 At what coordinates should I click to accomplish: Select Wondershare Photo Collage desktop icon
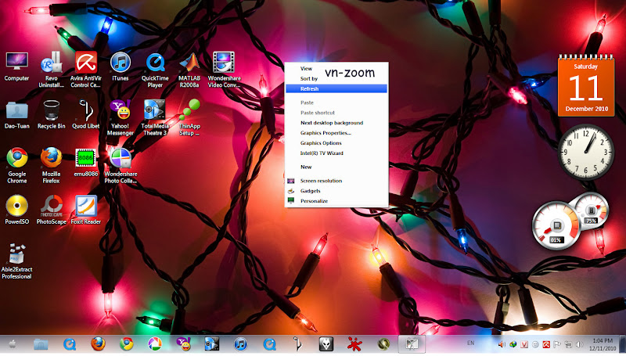click(121, 166)
